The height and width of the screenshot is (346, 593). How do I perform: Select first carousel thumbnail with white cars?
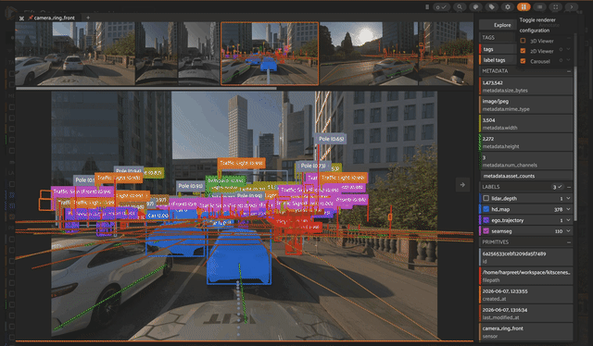click(75, 54)
